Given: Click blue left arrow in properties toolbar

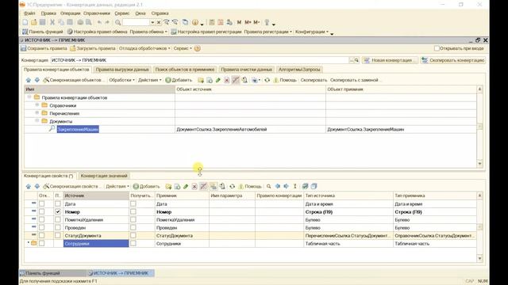Looking at the screenshot, I should pos(278,187).
